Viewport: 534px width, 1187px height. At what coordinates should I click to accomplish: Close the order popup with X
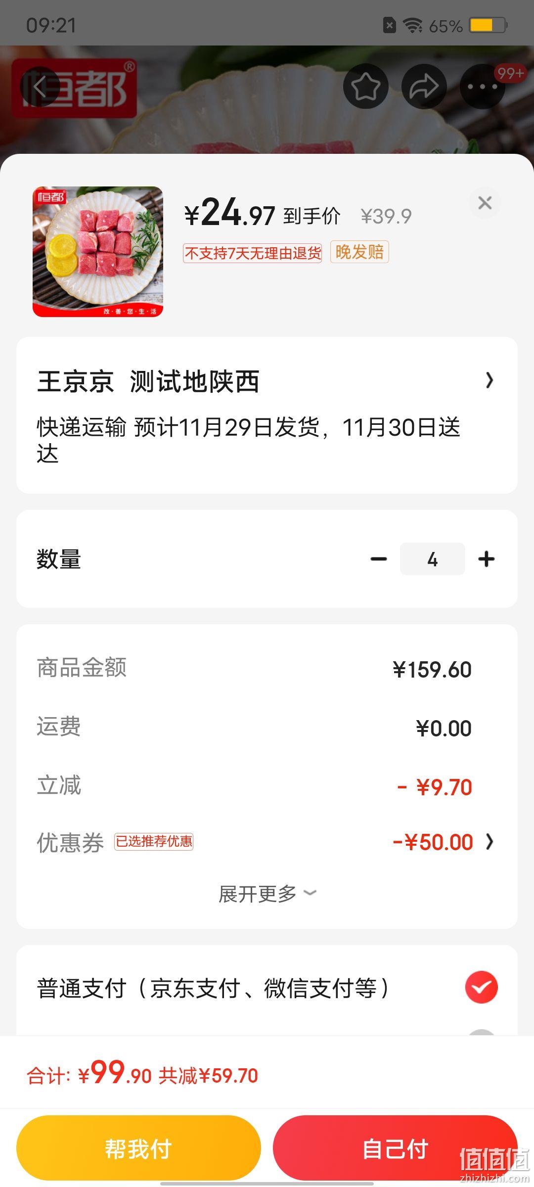(x=485, y=202)
